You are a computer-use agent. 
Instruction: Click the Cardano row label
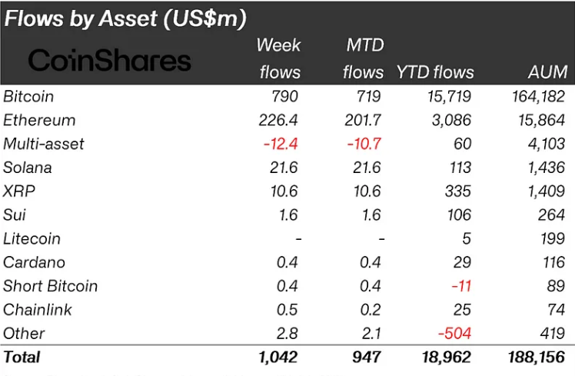(34, 263)
